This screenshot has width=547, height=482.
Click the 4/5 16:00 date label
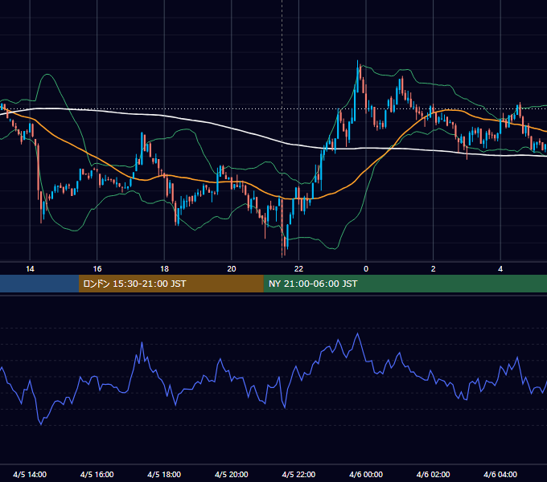tap(97, 474)
